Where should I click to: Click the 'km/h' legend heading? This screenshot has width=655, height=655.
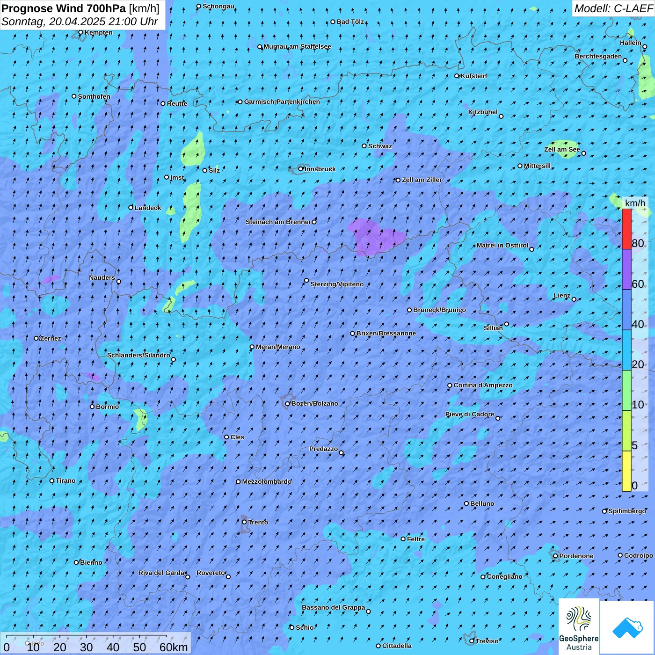pos(635,203)
